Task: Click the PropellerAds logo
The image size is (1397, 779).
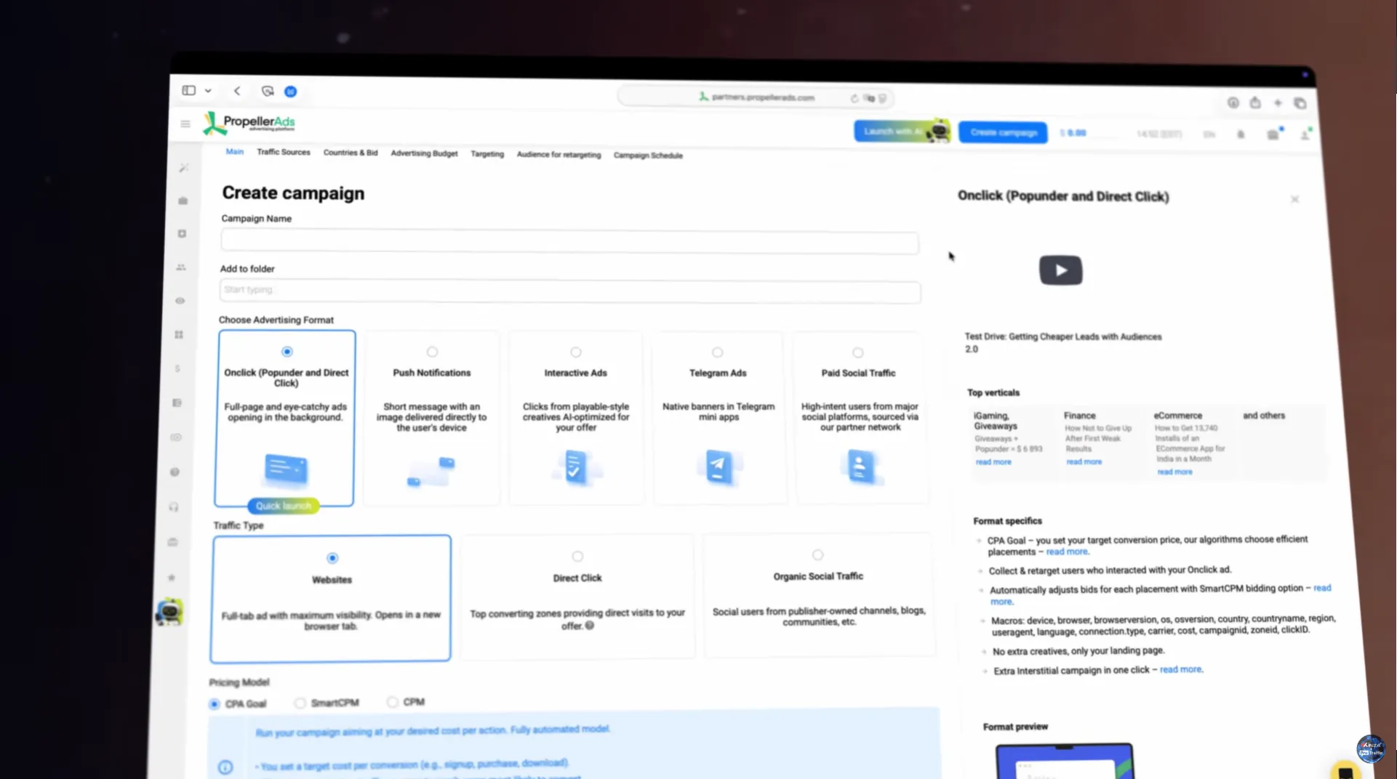Action: click(249, 123)
